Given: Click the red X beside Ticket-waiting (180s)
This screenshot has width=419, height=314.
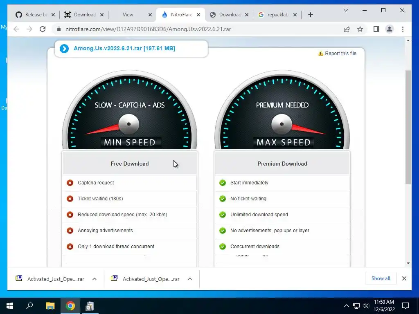Looking at the screenshot, I should [x=70, y=199].
